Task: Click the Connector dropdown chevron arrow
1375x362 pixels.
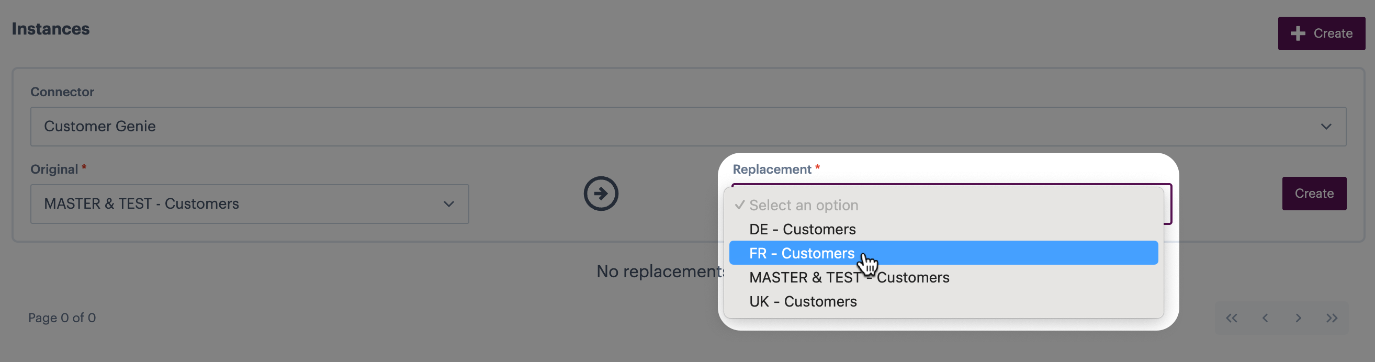Action: point(1326,127)
